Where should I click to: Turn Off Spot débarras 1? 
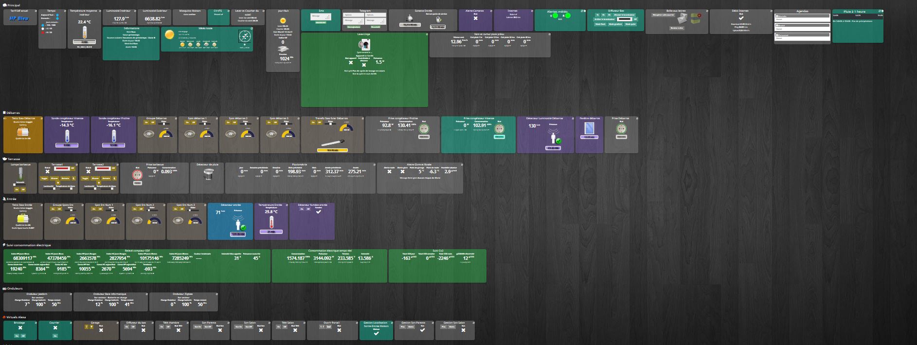(x=193, y=122)
